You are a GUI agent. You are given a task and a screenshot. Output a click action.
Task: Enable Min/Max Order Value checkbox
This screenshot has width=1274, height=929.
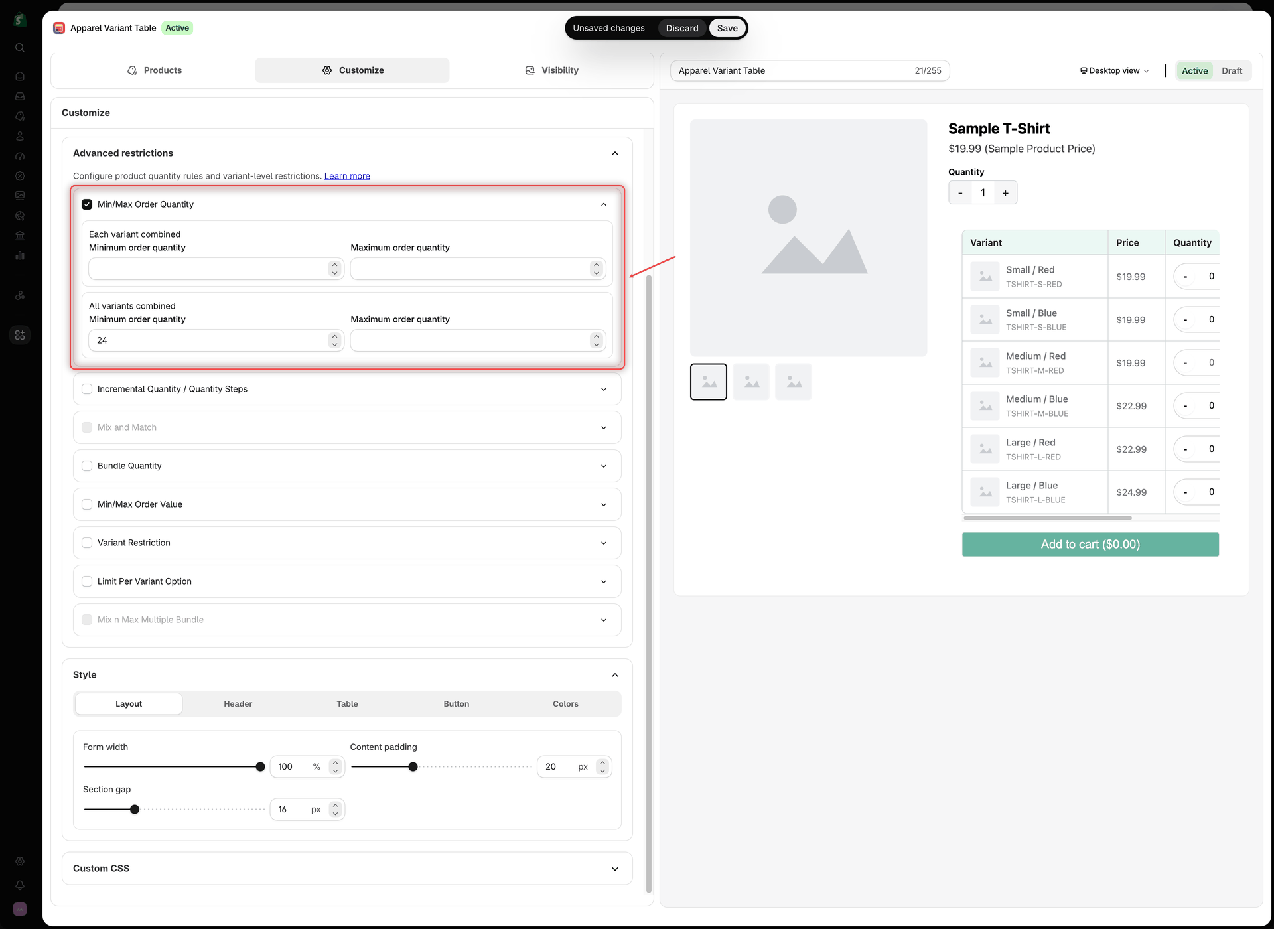(x=87, y=504)
